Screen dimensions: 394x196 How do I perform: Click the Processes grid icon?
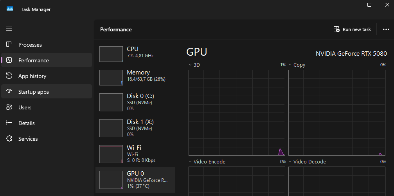coord(9,45)
